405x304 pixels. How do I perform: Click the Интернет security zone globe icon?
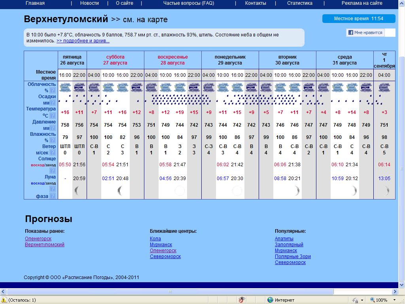[x=270, y=300]
